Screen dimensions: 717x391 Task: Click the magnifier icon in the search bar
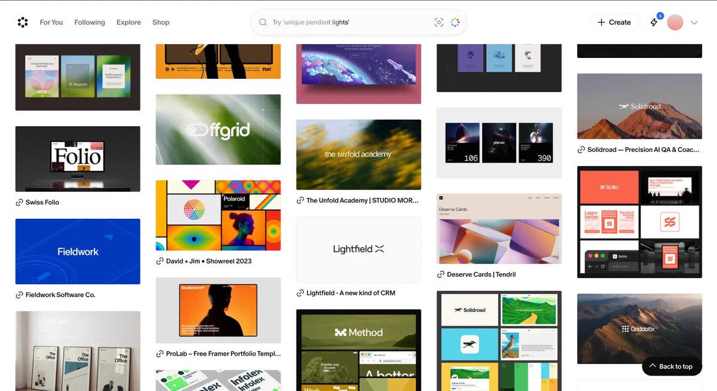[x=263, y=22]
